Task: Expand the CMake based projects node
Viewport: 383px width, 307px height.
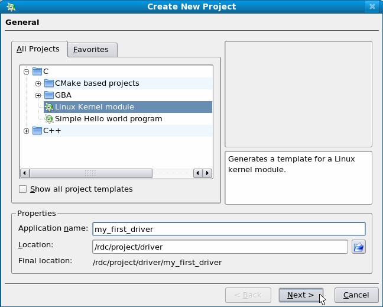Action: (x=38, y=83)
